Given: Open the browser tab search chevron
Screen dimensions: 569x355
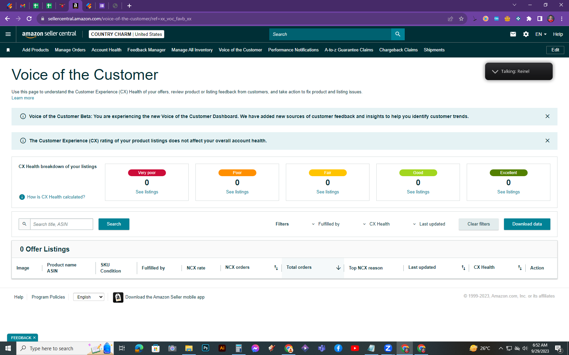Looking at the screenshot, I should pyautogui.click(x=514, y=5).
